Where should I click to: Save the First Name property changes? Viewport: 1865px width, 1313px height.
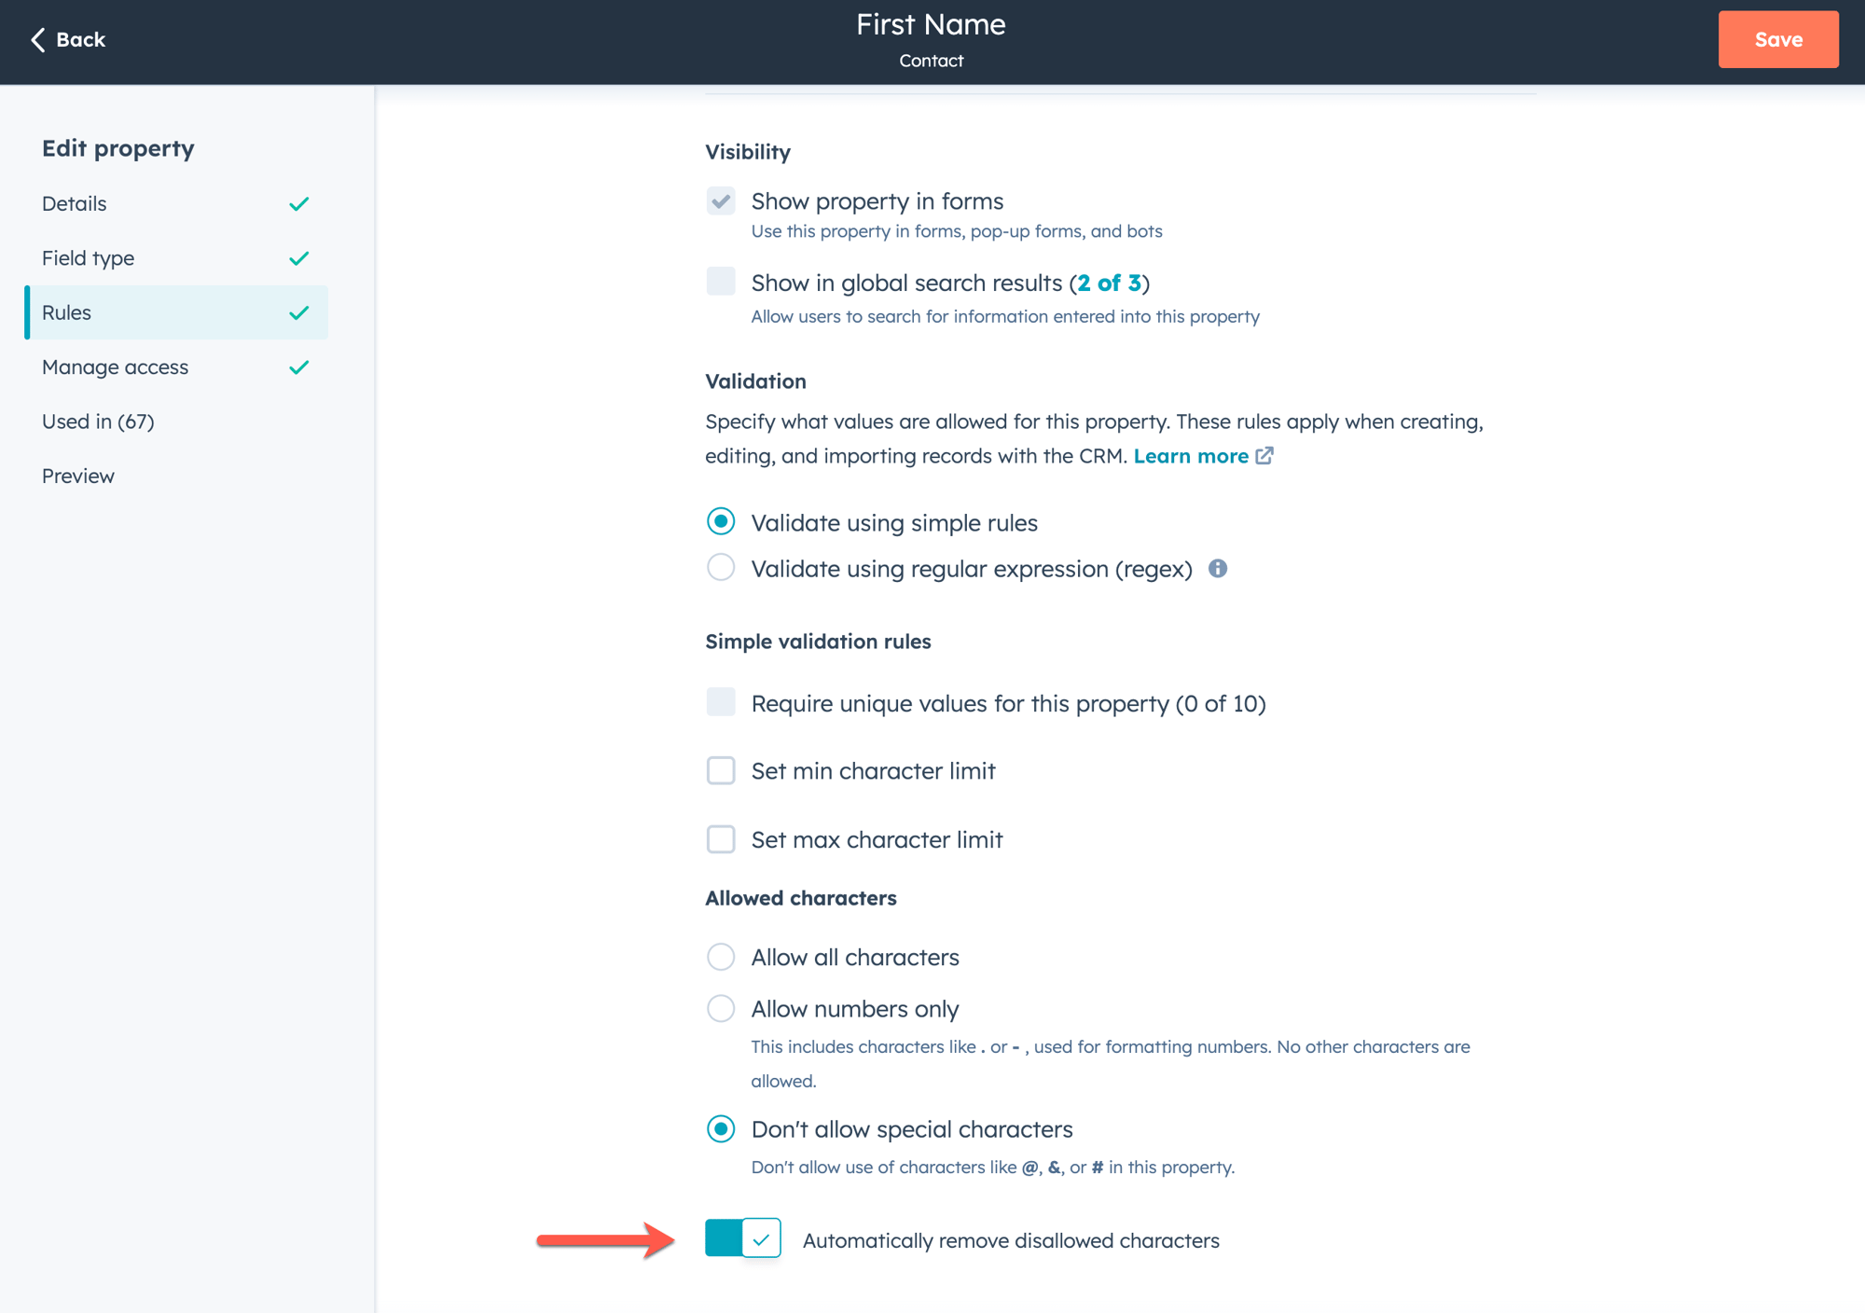coord(1777,39)
